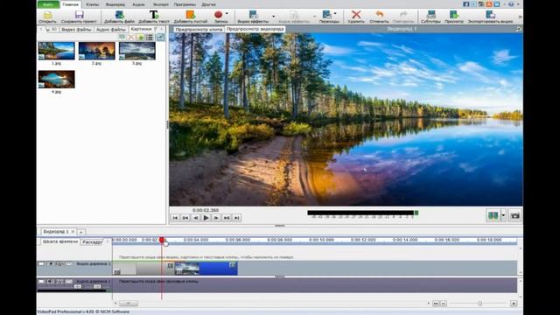Screen dimensions: 560x315
Task: Jump to the start of the sequence
Action: pyautogui.click(x=175, y=218)
